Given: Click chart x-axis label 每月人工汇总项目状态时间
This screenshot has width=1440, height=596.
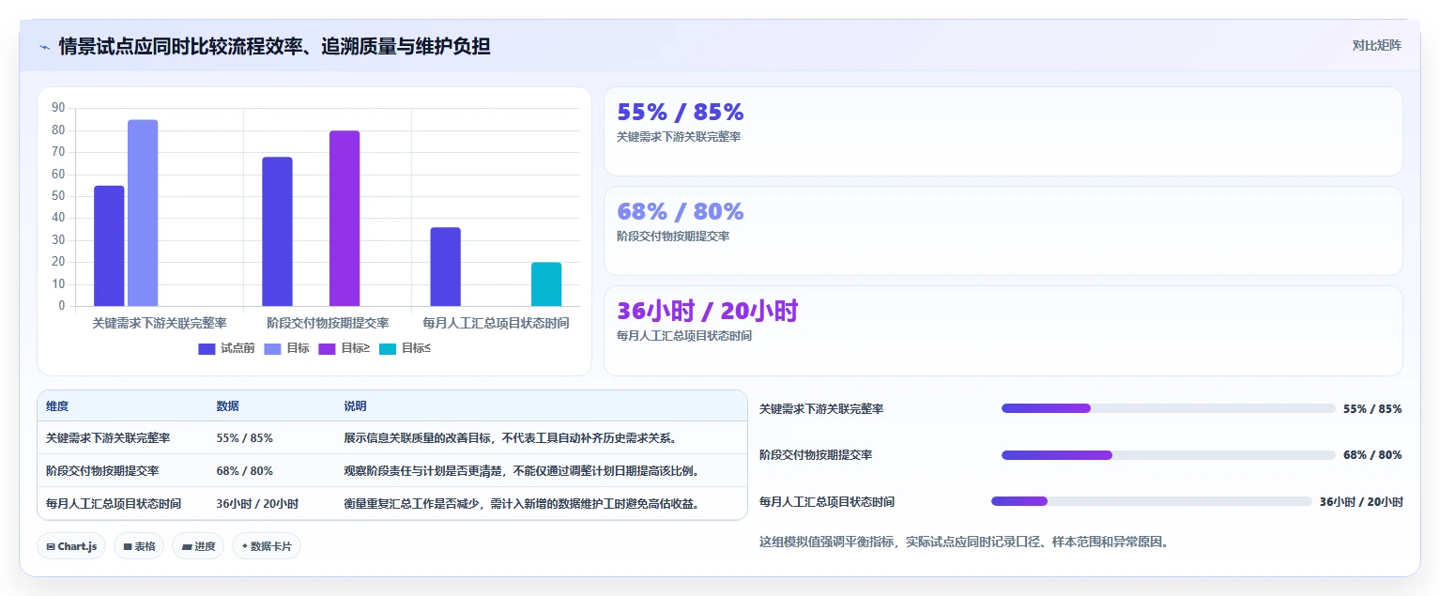Looking at the screenshot, I should (x=496, y=323).
